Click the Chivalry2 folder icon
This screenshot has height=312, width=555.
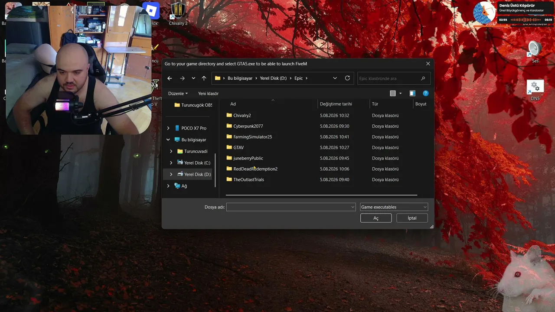click(x=229, y=116)
